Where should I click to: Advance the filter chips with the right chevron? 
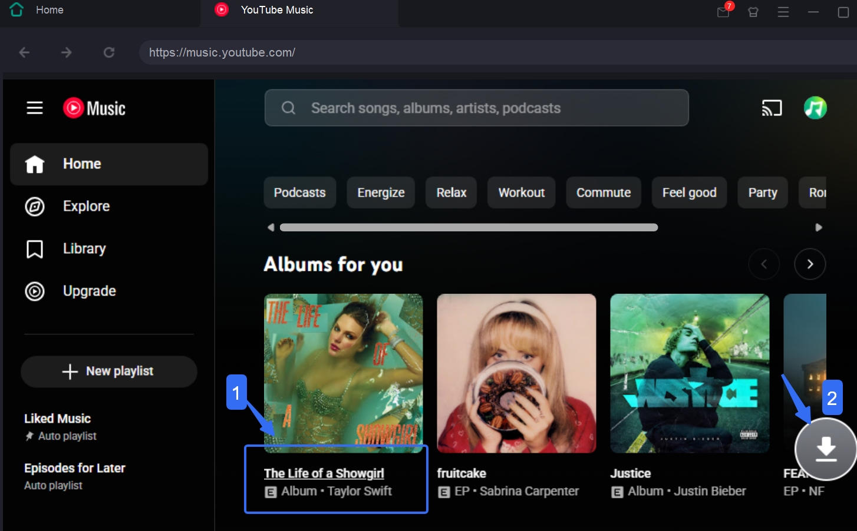[x=818, y=227]
